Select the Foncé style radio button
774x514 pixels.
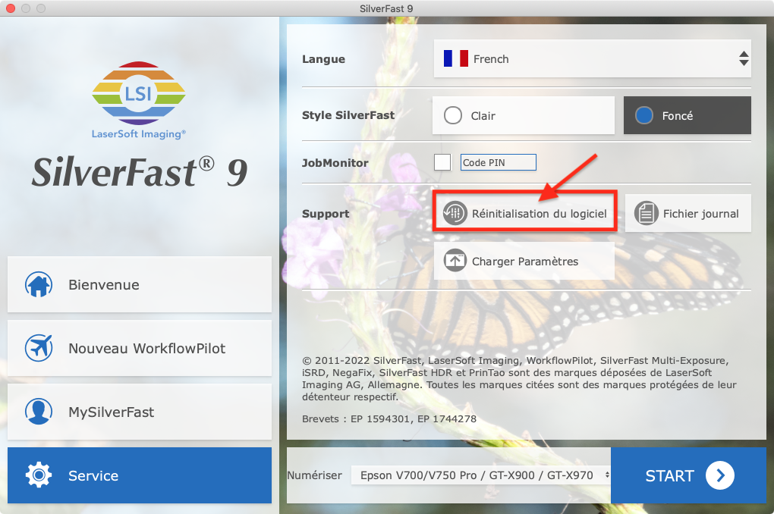tap(643, 115)
